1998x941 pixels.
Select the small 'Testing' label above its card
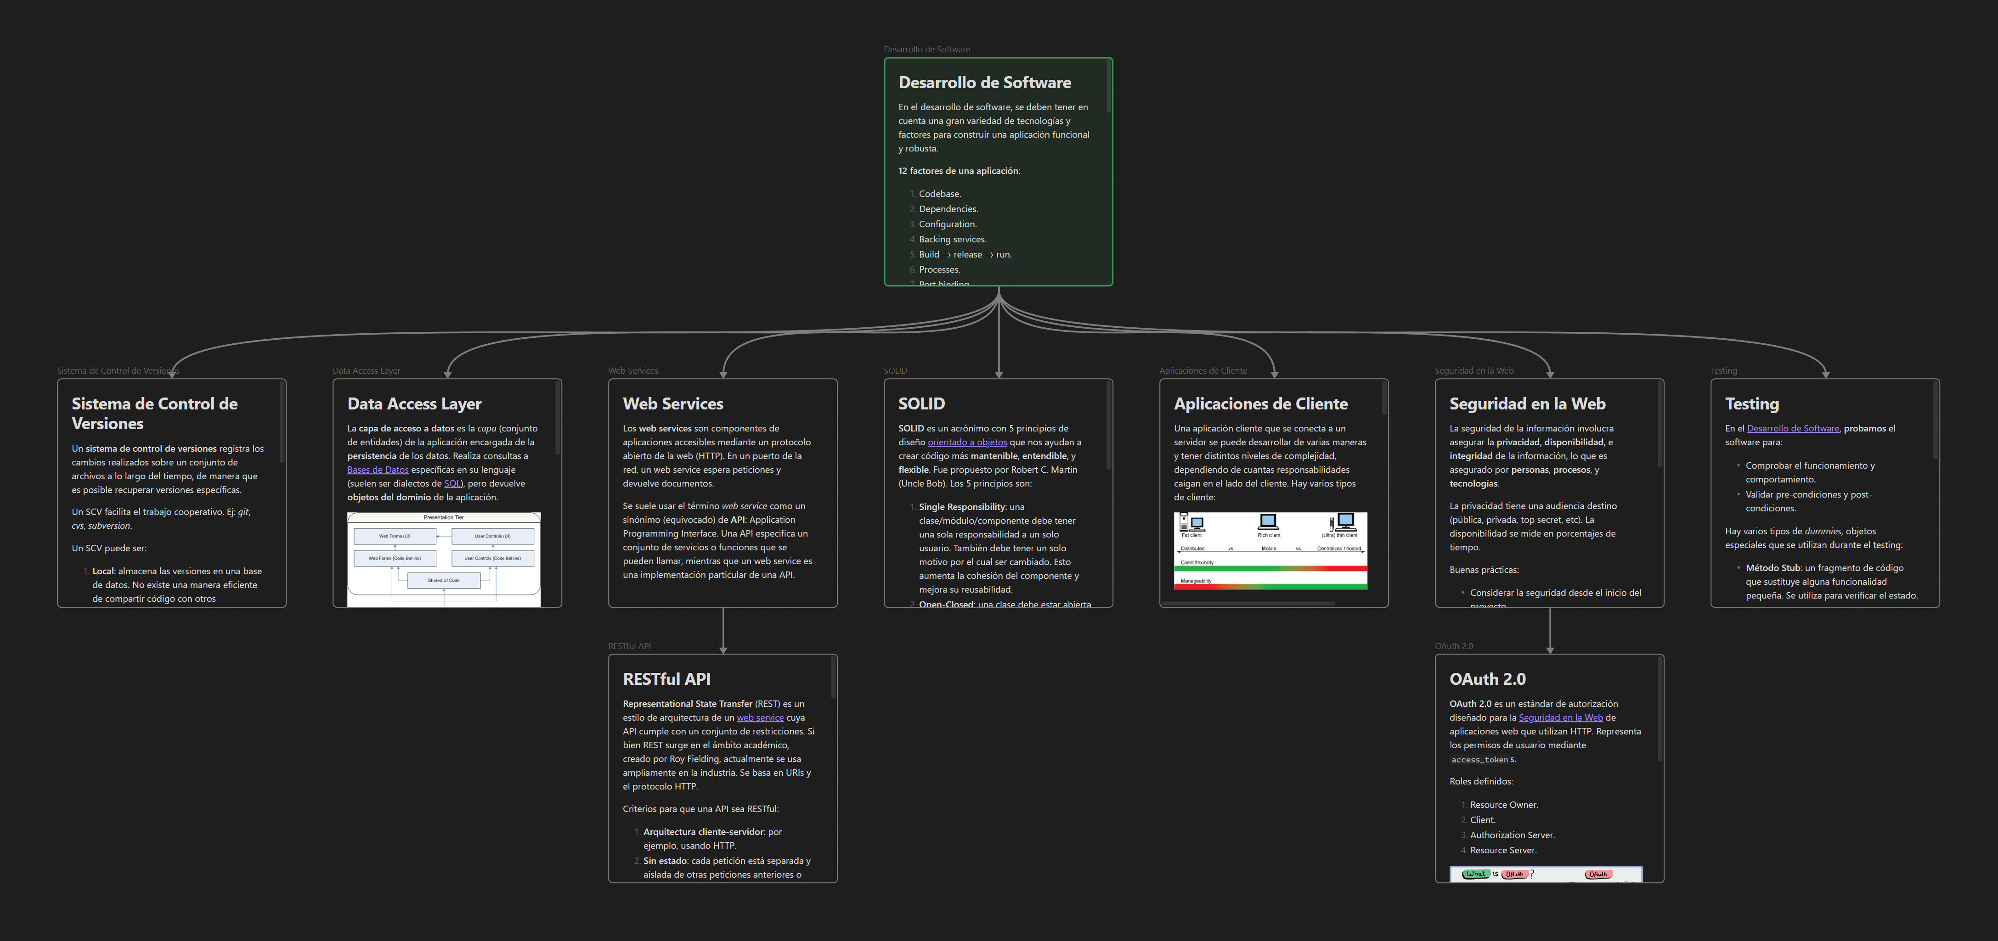(1723, 371)
